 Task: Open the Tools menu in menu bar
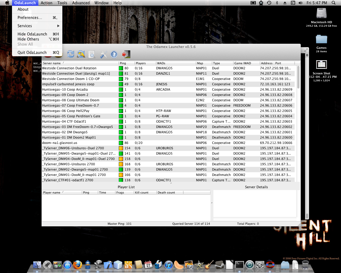(62, 3)
